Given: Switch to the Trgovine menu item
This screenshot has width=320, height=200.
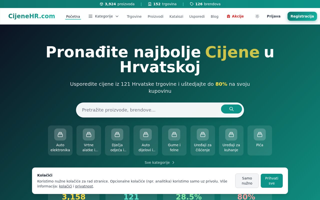Looking at the screenshot, I should pos(134,16).
